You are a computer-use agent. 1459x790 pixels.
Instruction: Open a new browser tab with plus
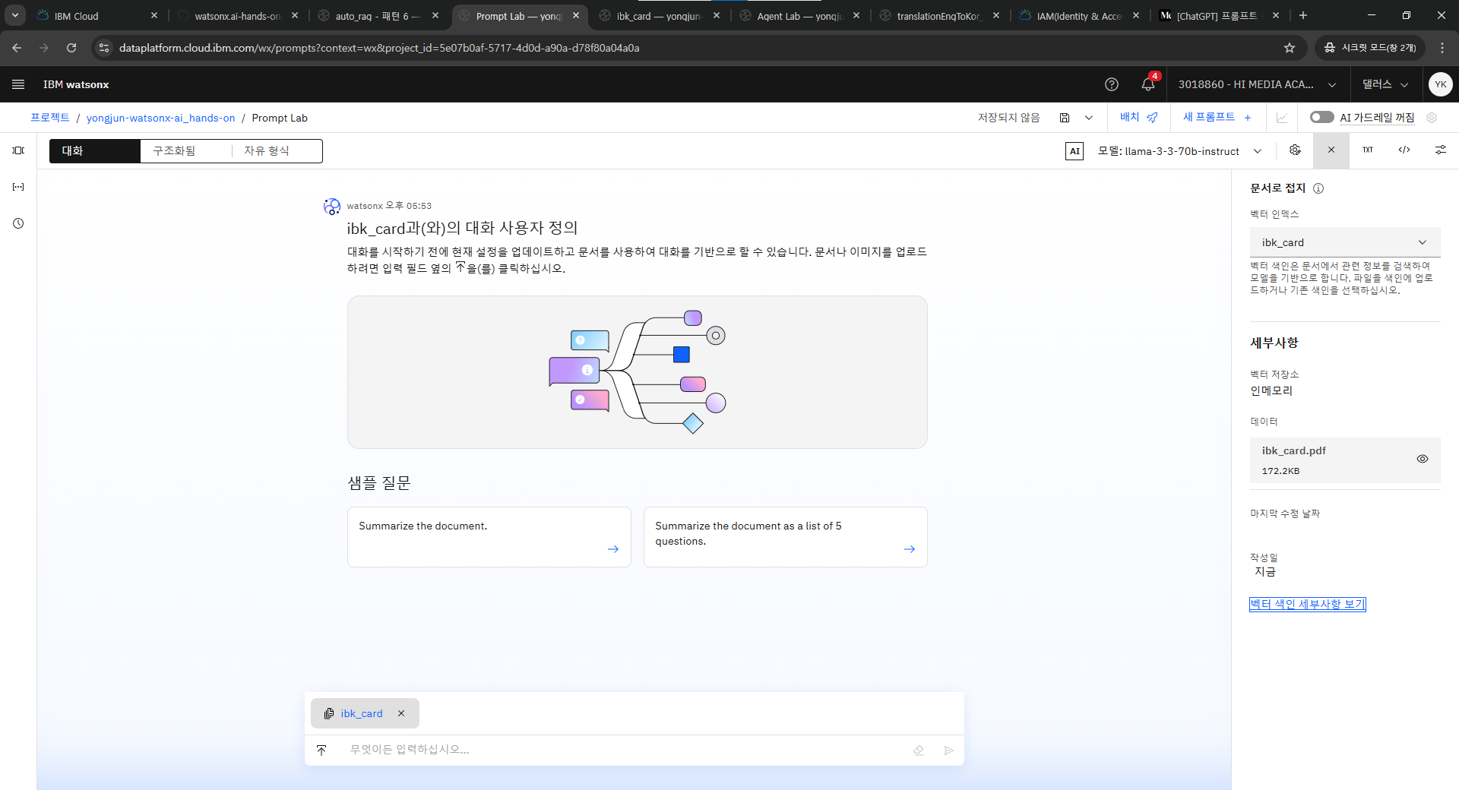click(x=1303, y=15)
